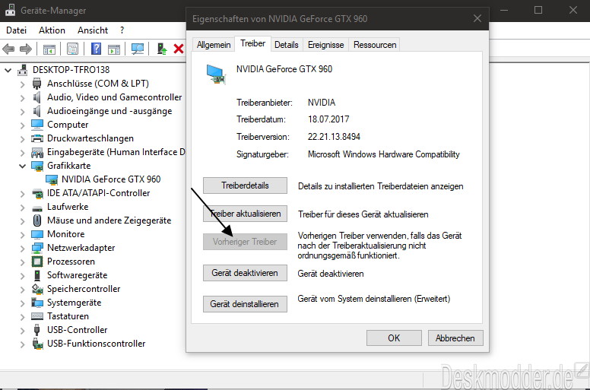
Task: Switch to the Allgemein tab
Action: click(214, 45)
